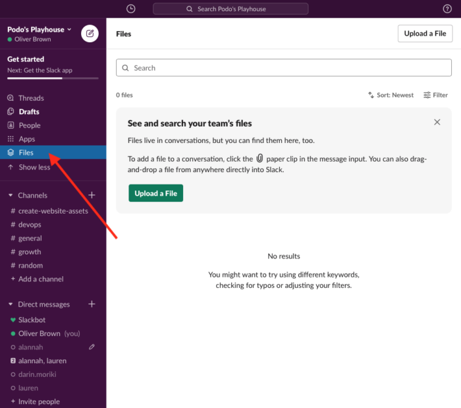The width and height of the screenshot is (461, 408).
Task: Collapse the Channels section
Action: 11,196
